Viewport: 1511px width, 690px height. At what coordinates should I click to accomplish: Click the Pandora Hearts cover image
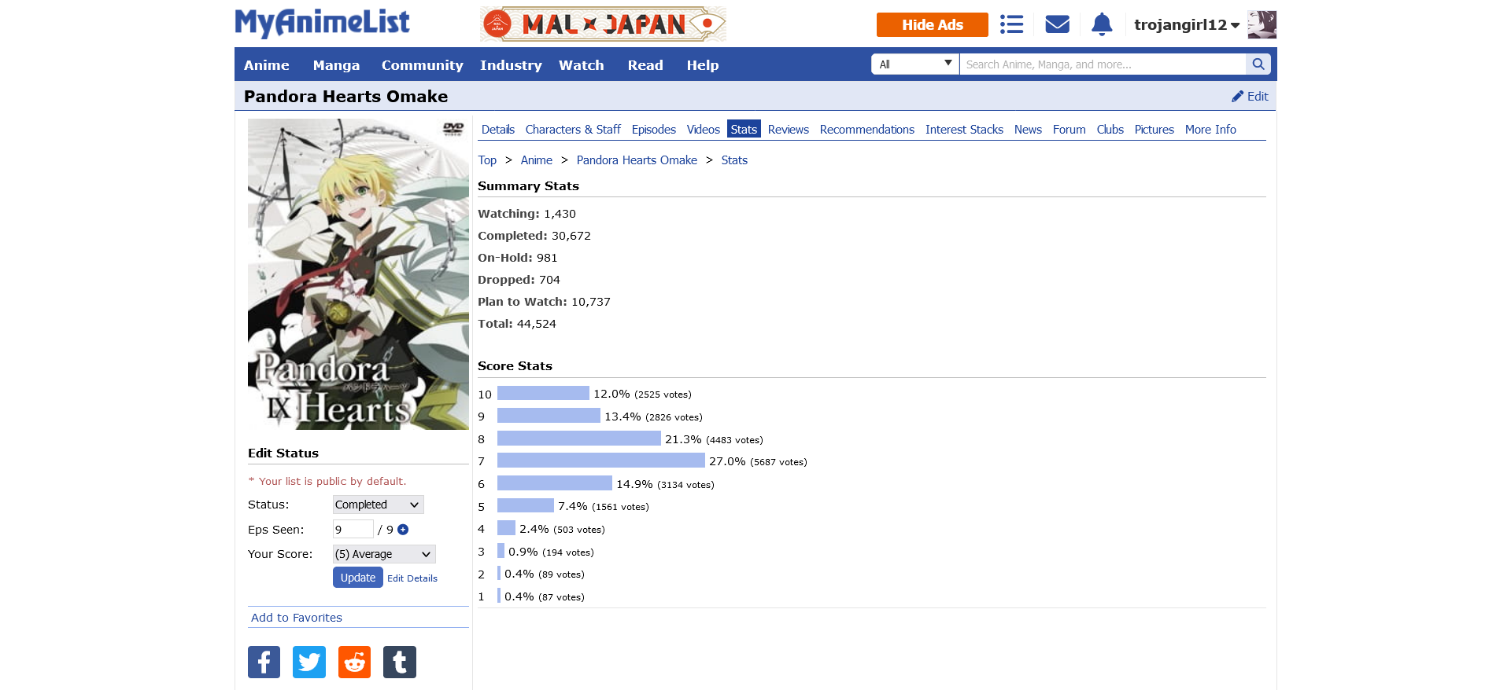tap(358, 274)
